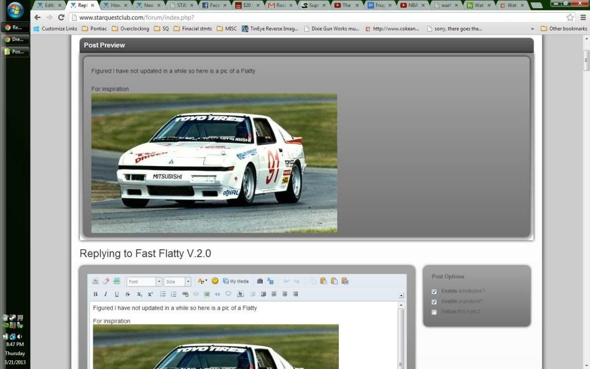The width and height of the screenshot is (590, 369).
Task: Insert a code block via code icon
Action: [x=217, y=294]
